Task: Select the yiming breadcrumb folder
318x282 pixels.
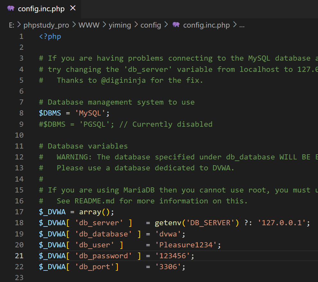Action: pyautogui.click(x=120, y=25)
